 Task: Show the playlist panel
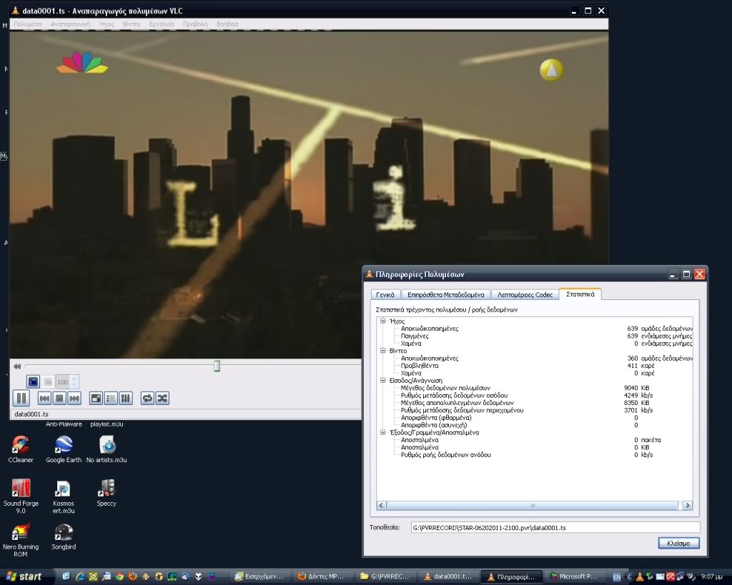point(111,398)
